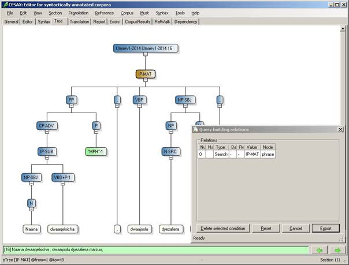The image size is (349, 265).
Task: Collapse the CP-ADV node
Action: [x=47, y=132]
